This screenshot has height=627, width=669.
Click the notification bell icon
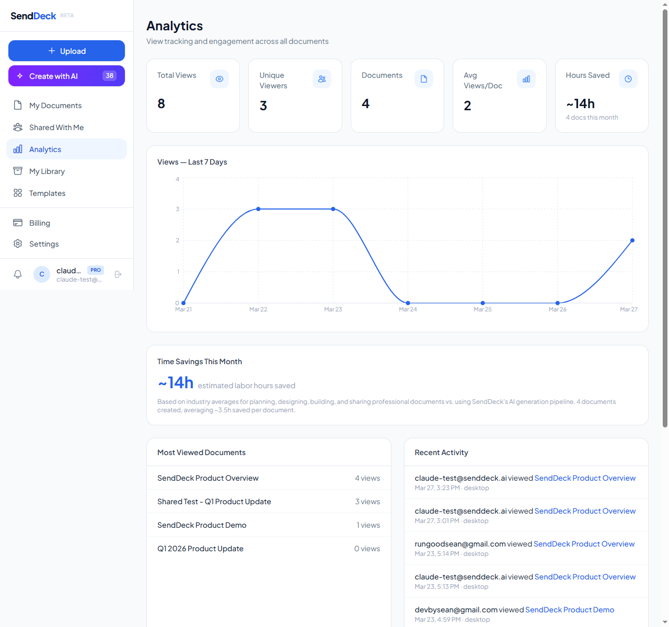pos(18,274)
